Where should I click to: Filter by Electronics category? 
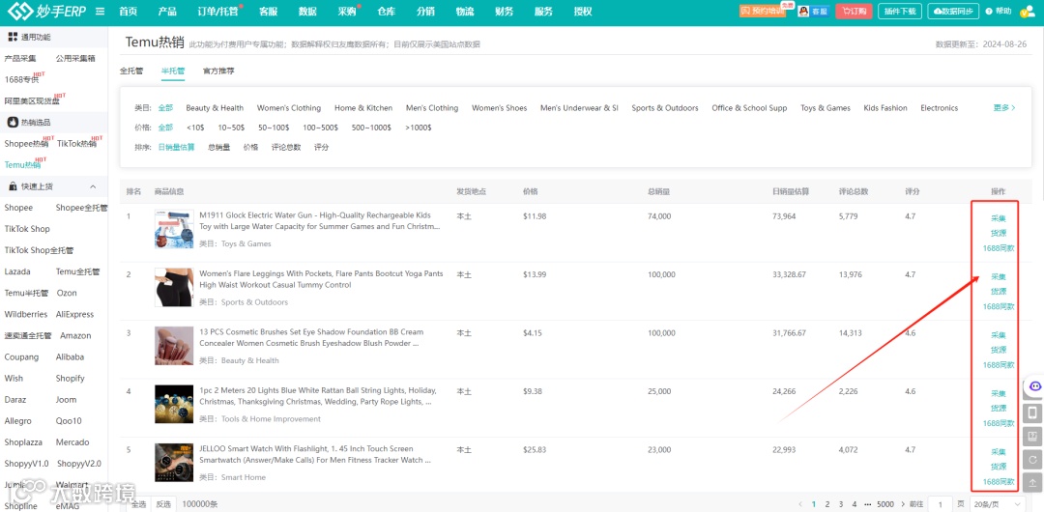[x=939, y=108]
